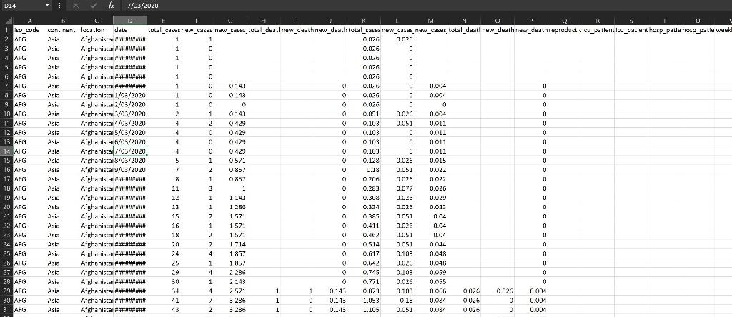Click the continent header cell

click(63, 30)
